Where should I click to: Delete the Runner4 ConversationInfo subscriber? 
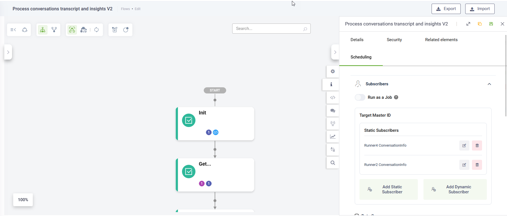point(477,145)
